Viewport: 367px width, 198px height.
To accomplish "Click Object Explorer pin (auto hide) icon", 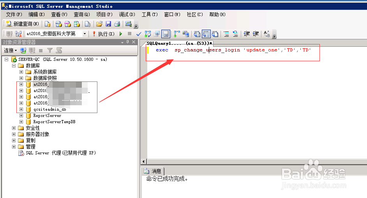I will pos(127,42).
